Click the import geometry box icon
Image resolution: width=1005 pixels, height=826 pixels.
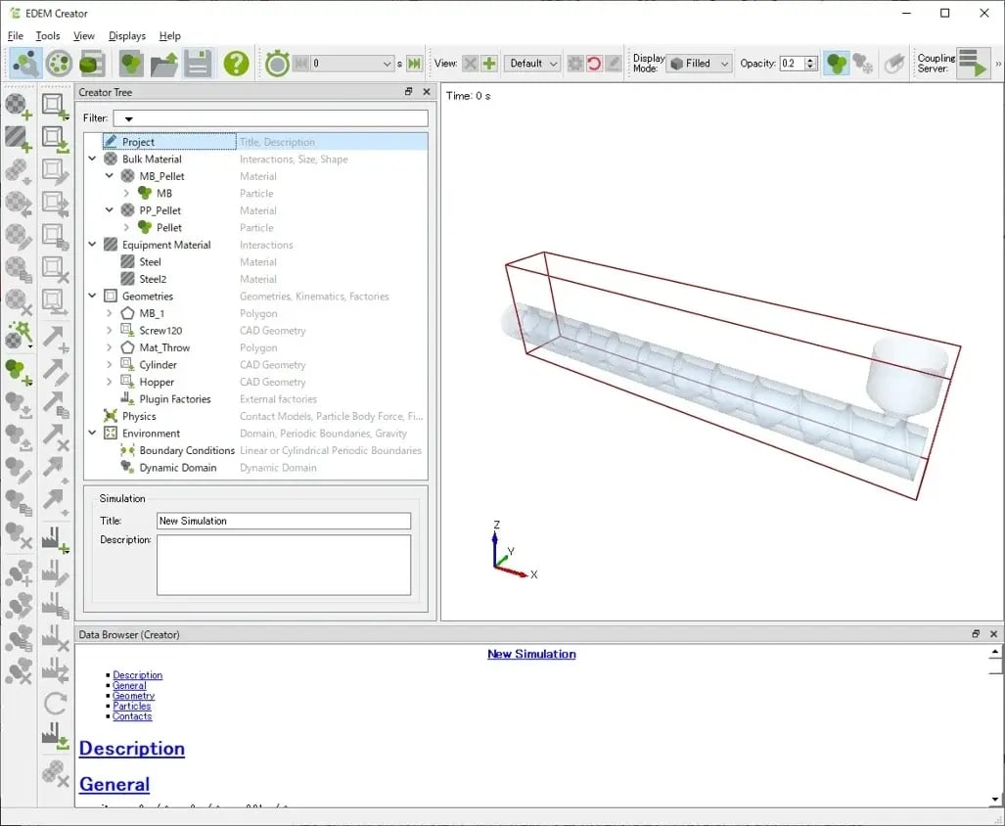pyautogui.click(x=55, y=138)
